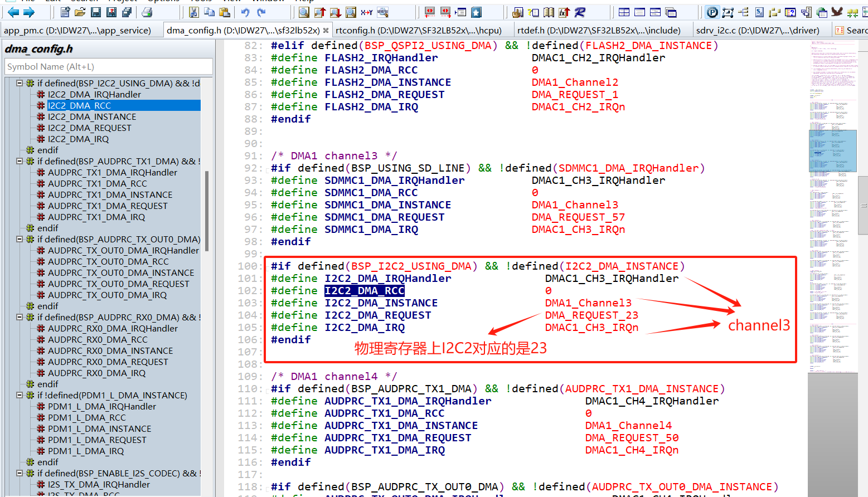Toggle the Project window P icon
This screenshot has height=497, width=868.
[x=712, y=12]
